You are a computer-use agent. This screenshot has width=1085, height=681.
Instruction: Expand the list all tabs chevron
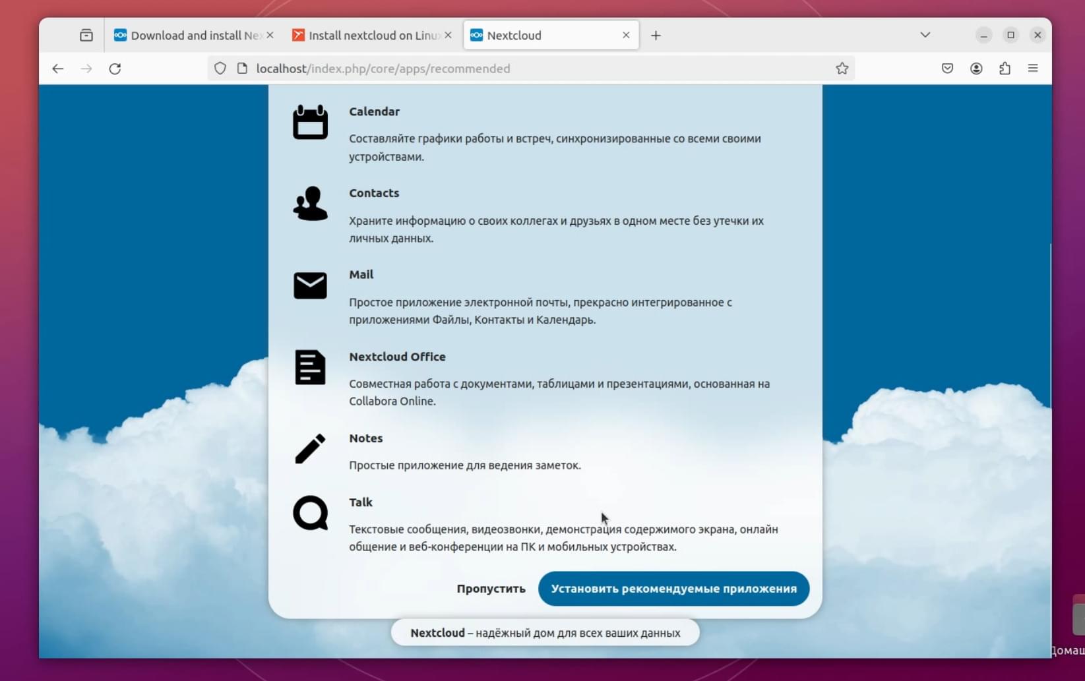925,35
